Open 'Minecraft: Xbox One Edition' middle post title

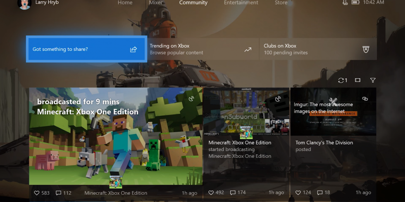click(x=240, y=143)
